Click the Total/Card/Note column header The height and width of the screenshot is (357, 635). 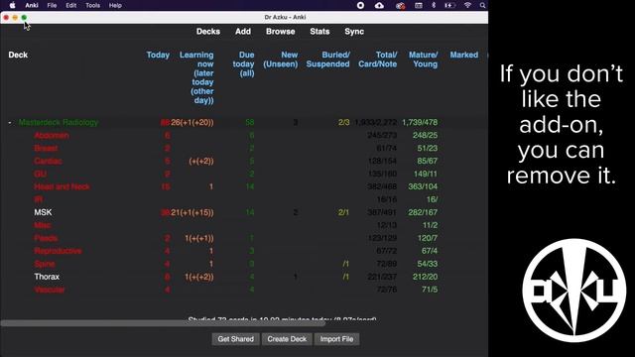tap(377, 59)
